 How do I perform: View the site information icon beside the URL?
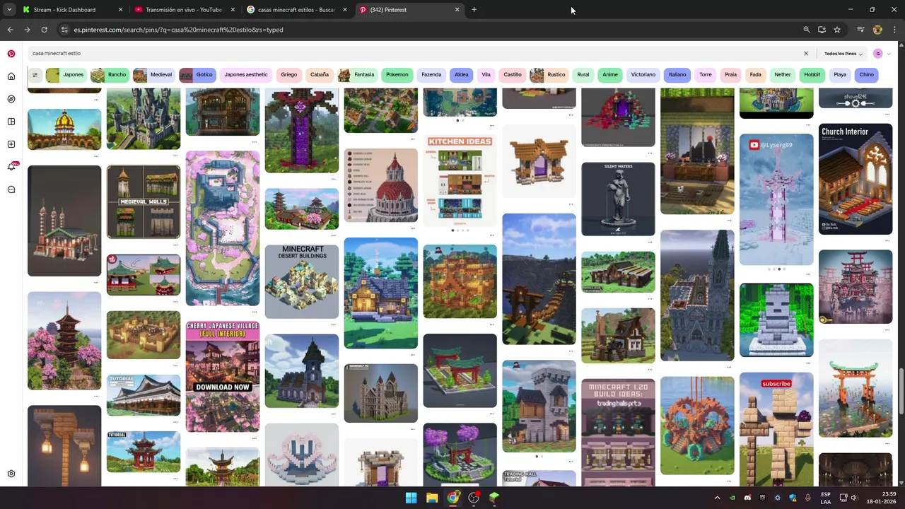64,30
